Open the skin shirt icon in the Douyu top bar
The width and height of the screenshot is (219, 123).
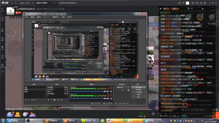[x=197, y=3]
